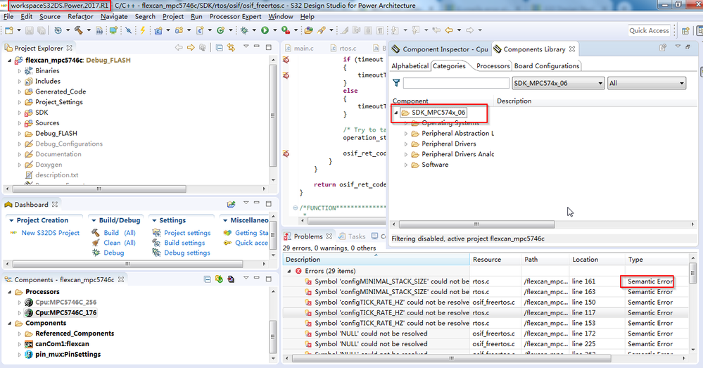
Task: Select pin_mux:PinSettings component
Action: click(68, 354)
